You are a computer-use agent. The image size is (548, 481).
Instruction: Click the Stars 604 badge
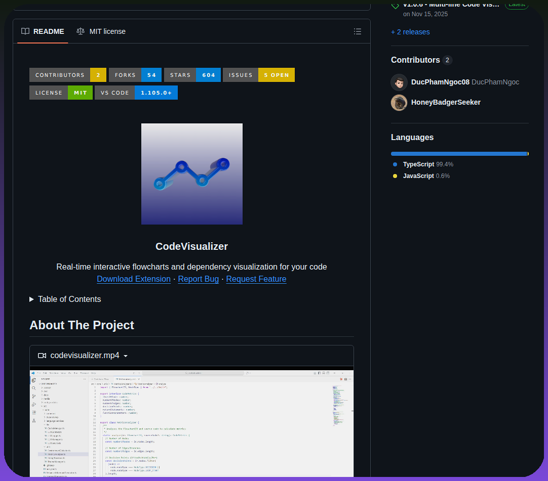[x=192, y=75]
